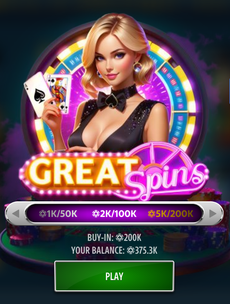Click the purple stakes selector bar
The height and width of the screenshot is (304, 230).
114,214
